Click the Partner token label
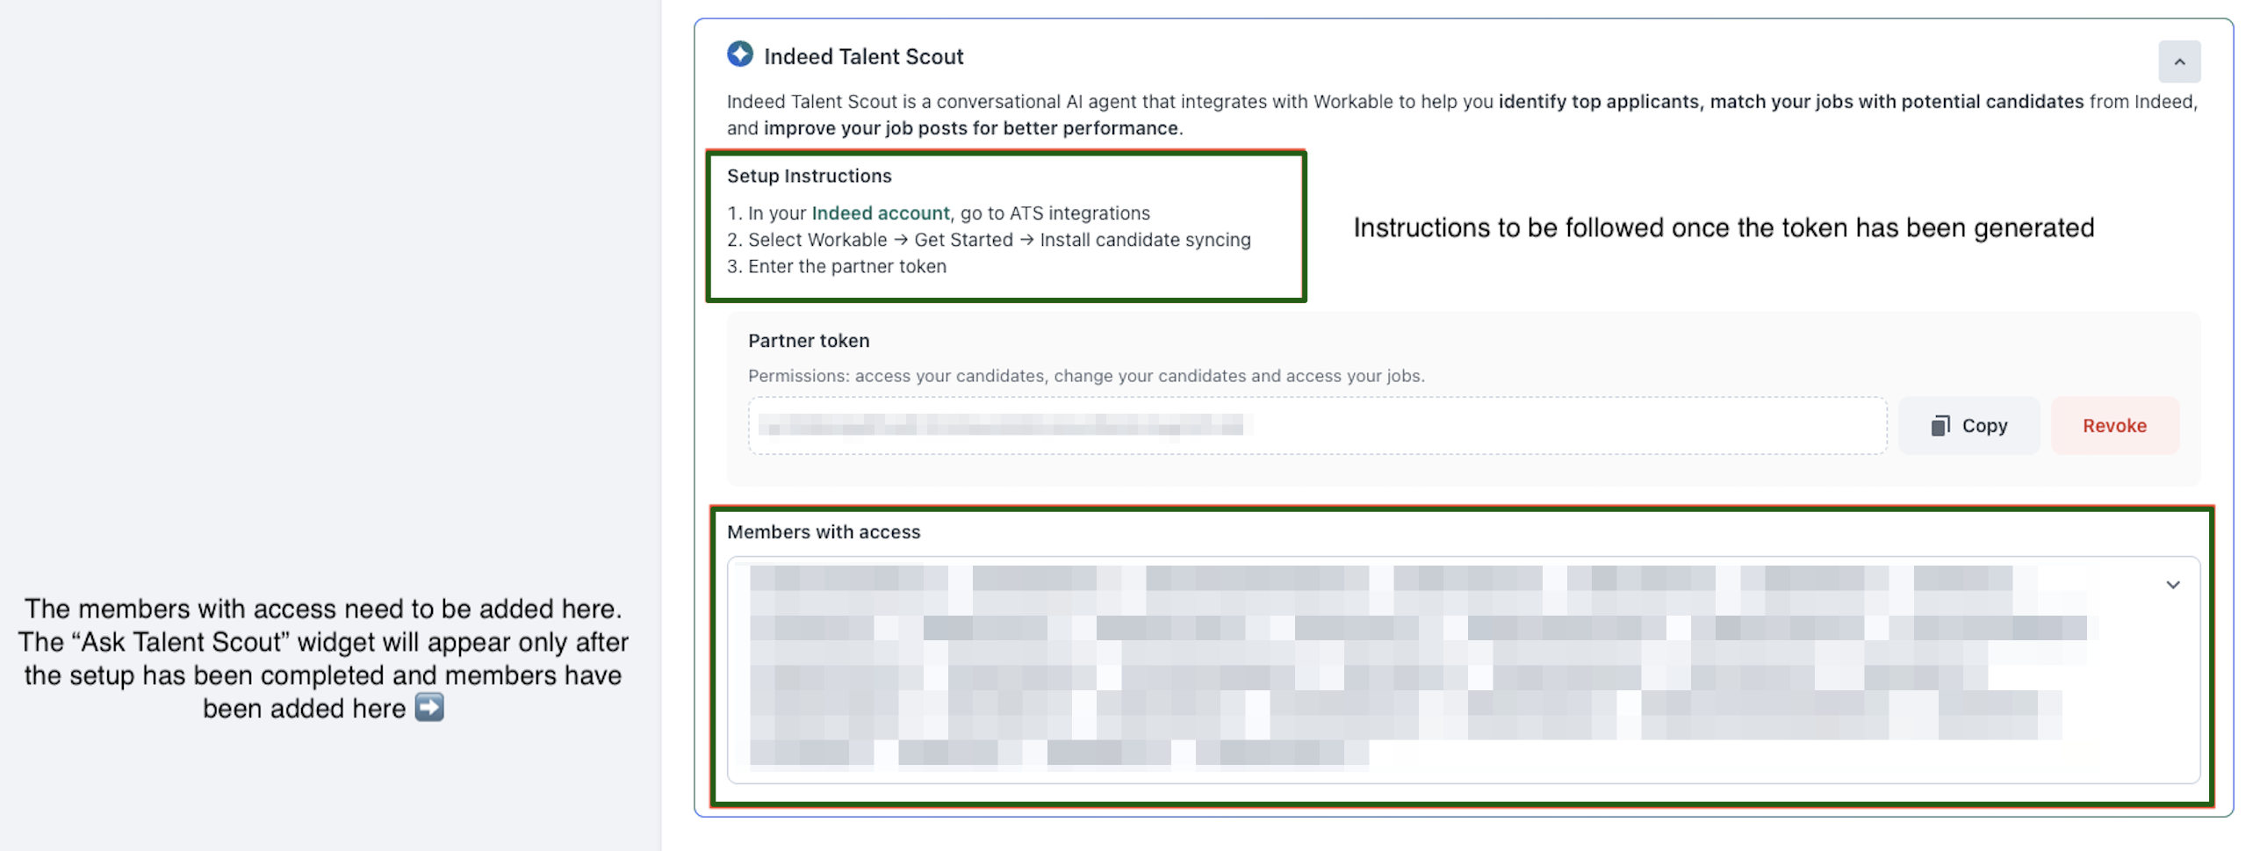 pyautogui.click(x=808, y=341)
